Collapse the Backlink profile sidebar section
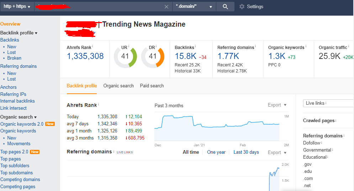Image resolution: width=354 pixels, height=191 pixels. point(19,33)
